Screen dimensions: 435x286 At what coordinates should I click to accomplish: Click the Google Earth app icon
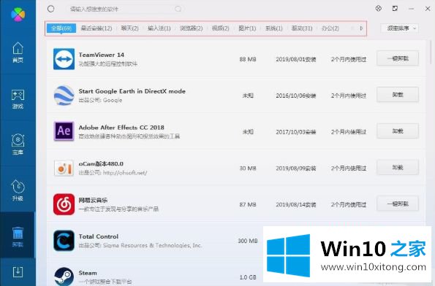tap(64, 96)
